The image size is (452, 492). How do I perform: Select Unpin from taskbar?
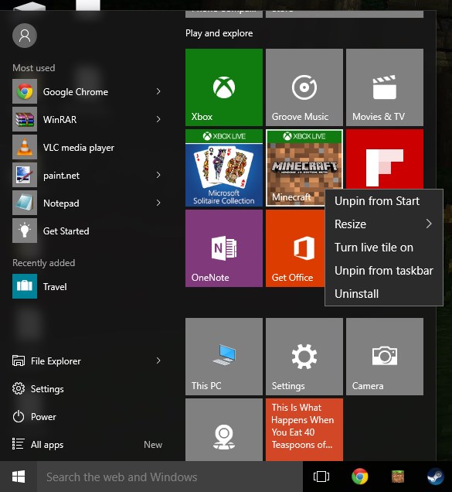384,271
